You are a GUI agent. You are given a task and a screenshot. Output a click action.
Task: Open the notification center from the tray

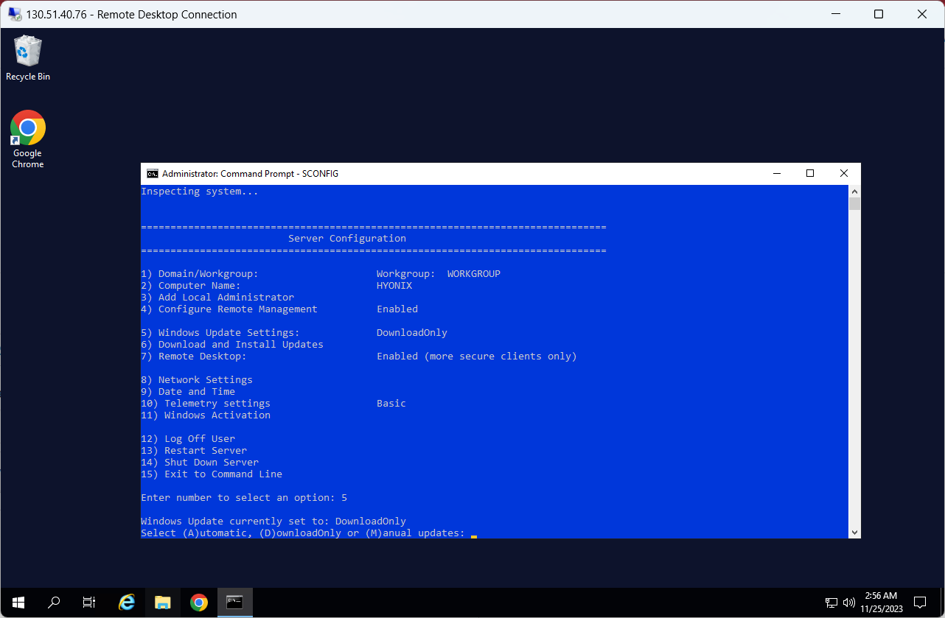920,603
